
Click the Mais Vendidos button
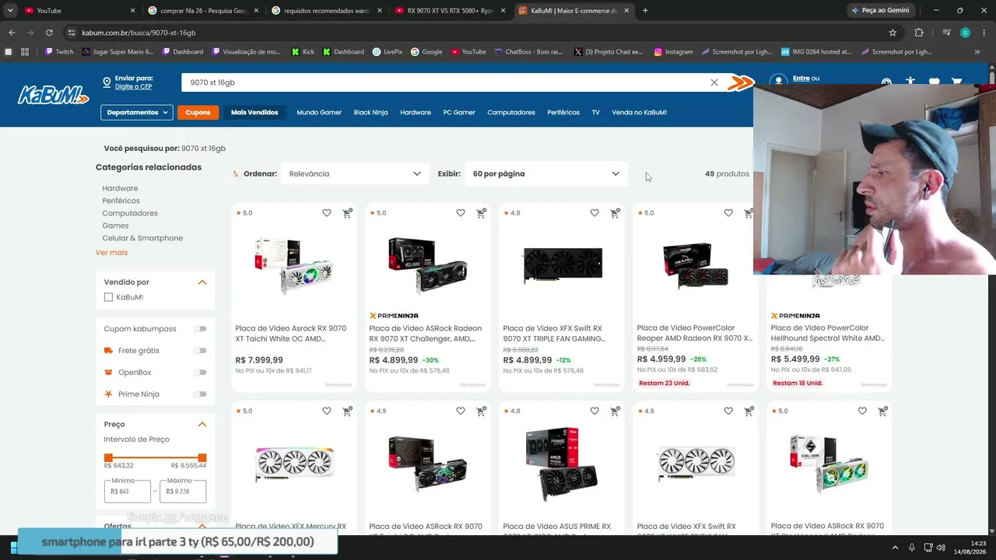pos(254,112)
